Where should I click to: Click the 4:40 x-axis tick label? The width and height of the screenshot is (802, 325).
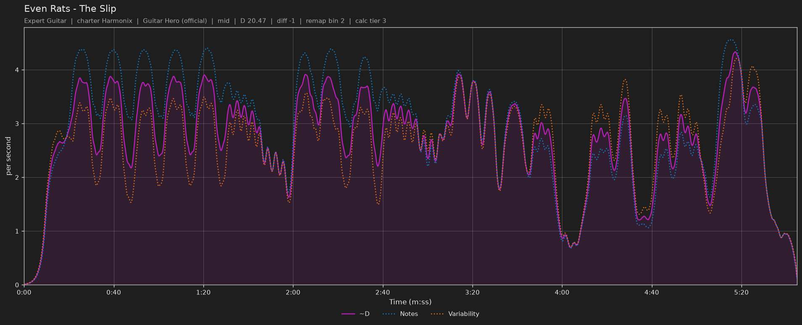pyautogui.click(x=652, y=292)
